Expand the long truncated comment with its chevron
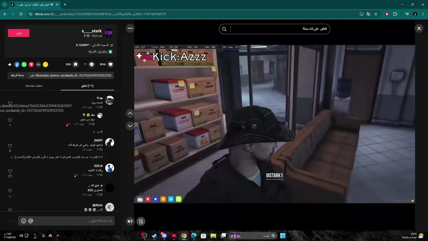 11,157
